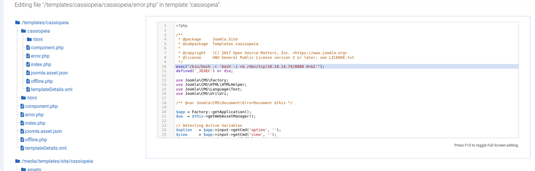Image resolution: width=535 pixels, height=171 pixels.
Task: Open the first component.php file
Action: click(x=47, y=48)
